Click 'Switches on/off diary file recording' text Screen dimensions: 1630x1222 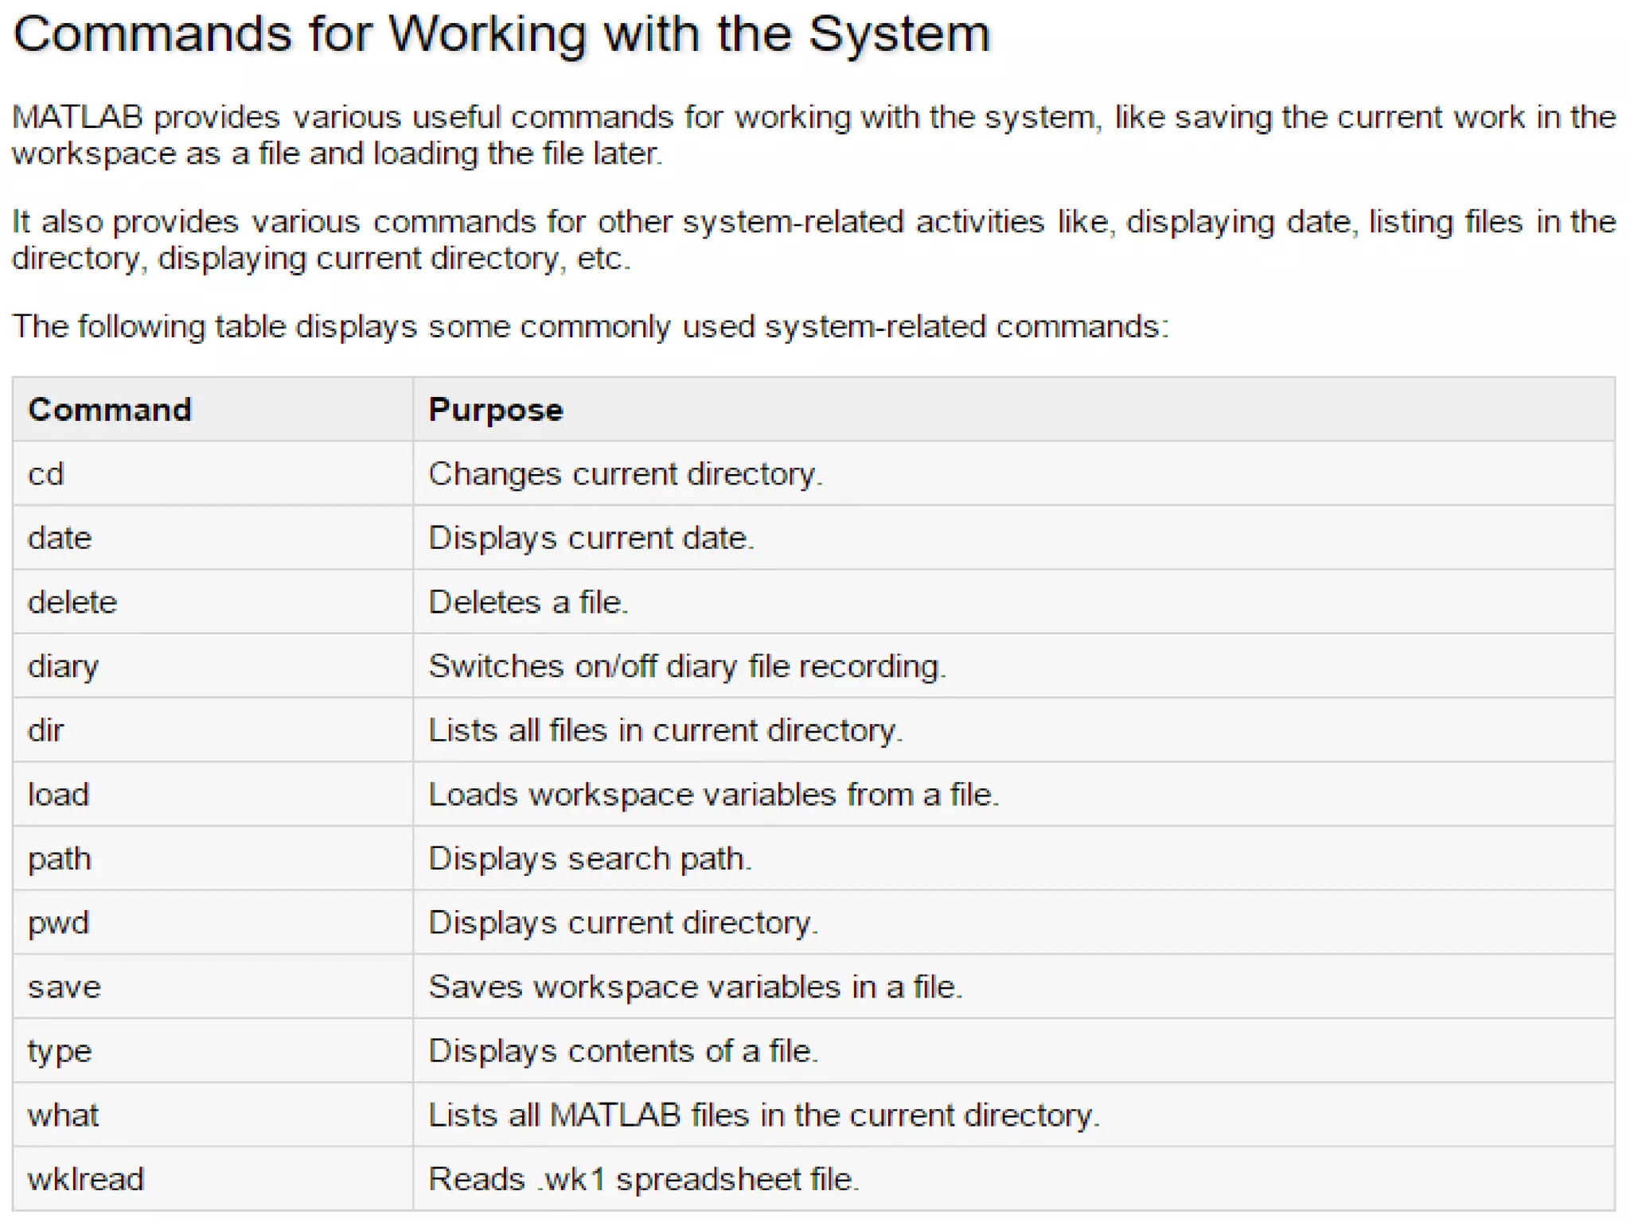[x=687, y=667]
